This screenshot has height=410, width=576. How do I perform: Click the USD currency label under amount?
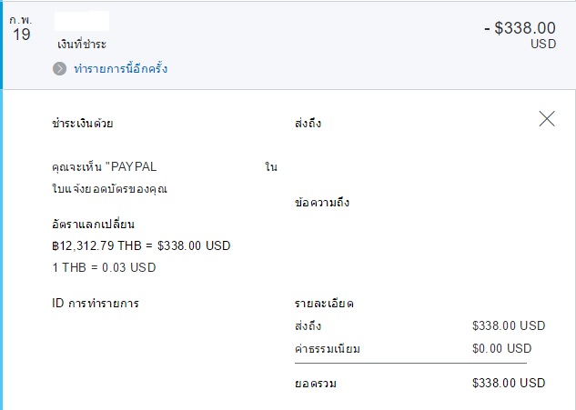(x=543, y=44)
